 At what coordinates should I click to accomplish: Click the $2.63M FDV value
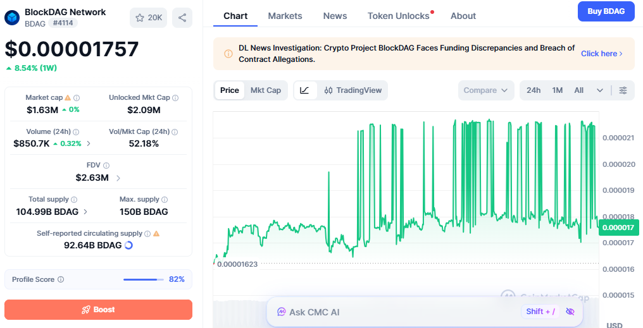tap(92, 178)
